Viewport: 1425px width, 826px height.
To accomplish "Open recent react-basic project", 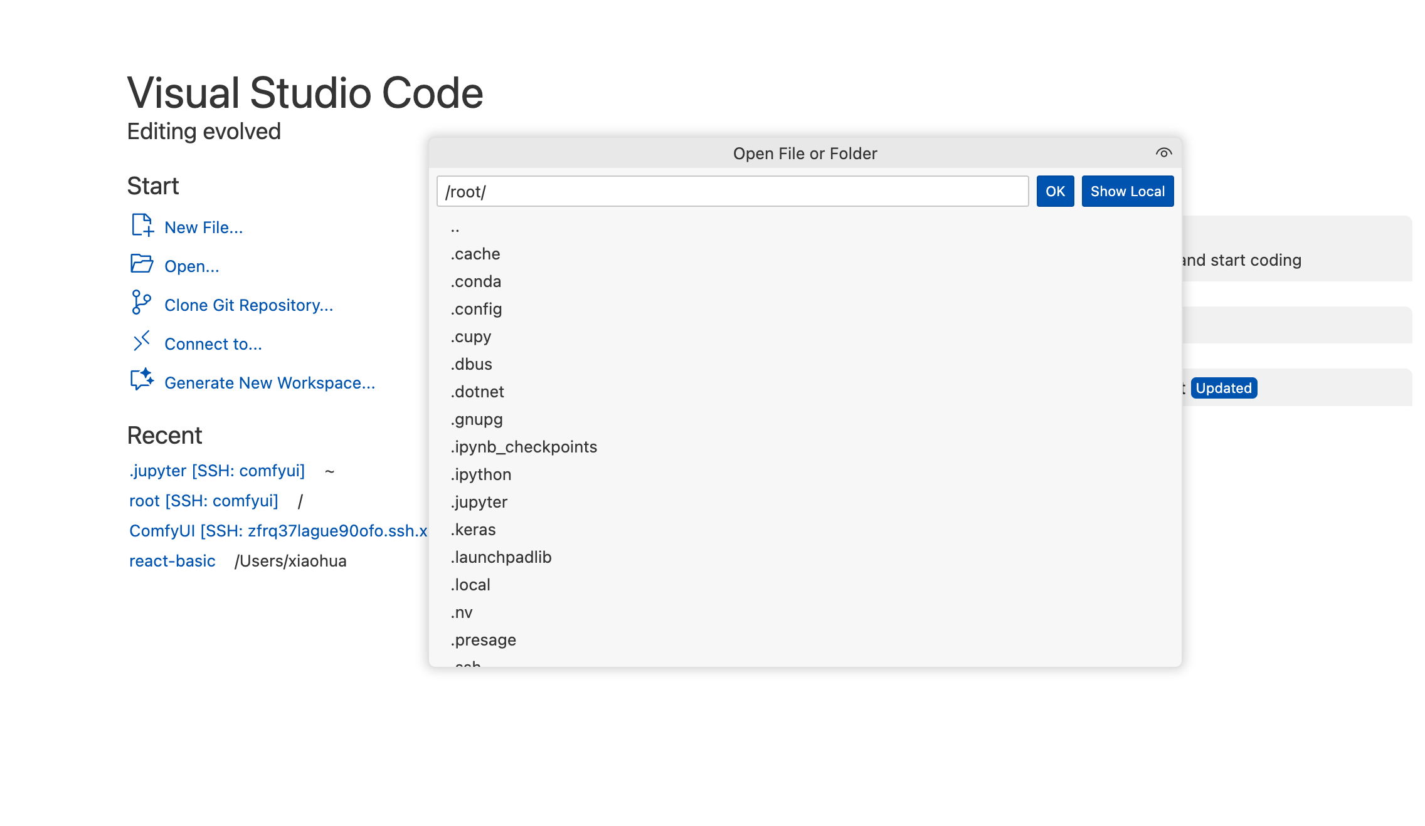I will coord(172,561).
